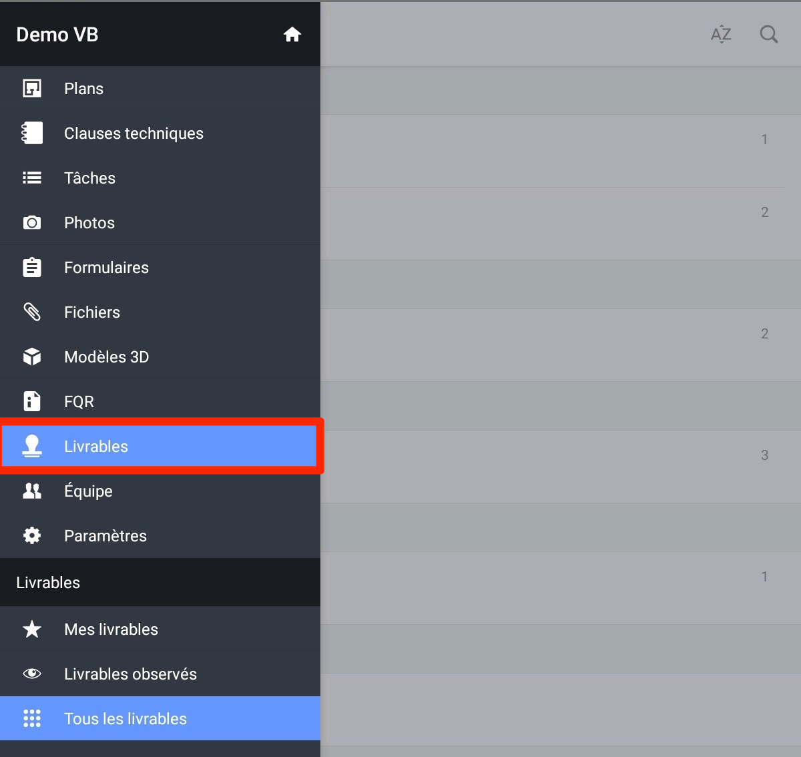Click the Mes livrables star icon

(32, 629)
